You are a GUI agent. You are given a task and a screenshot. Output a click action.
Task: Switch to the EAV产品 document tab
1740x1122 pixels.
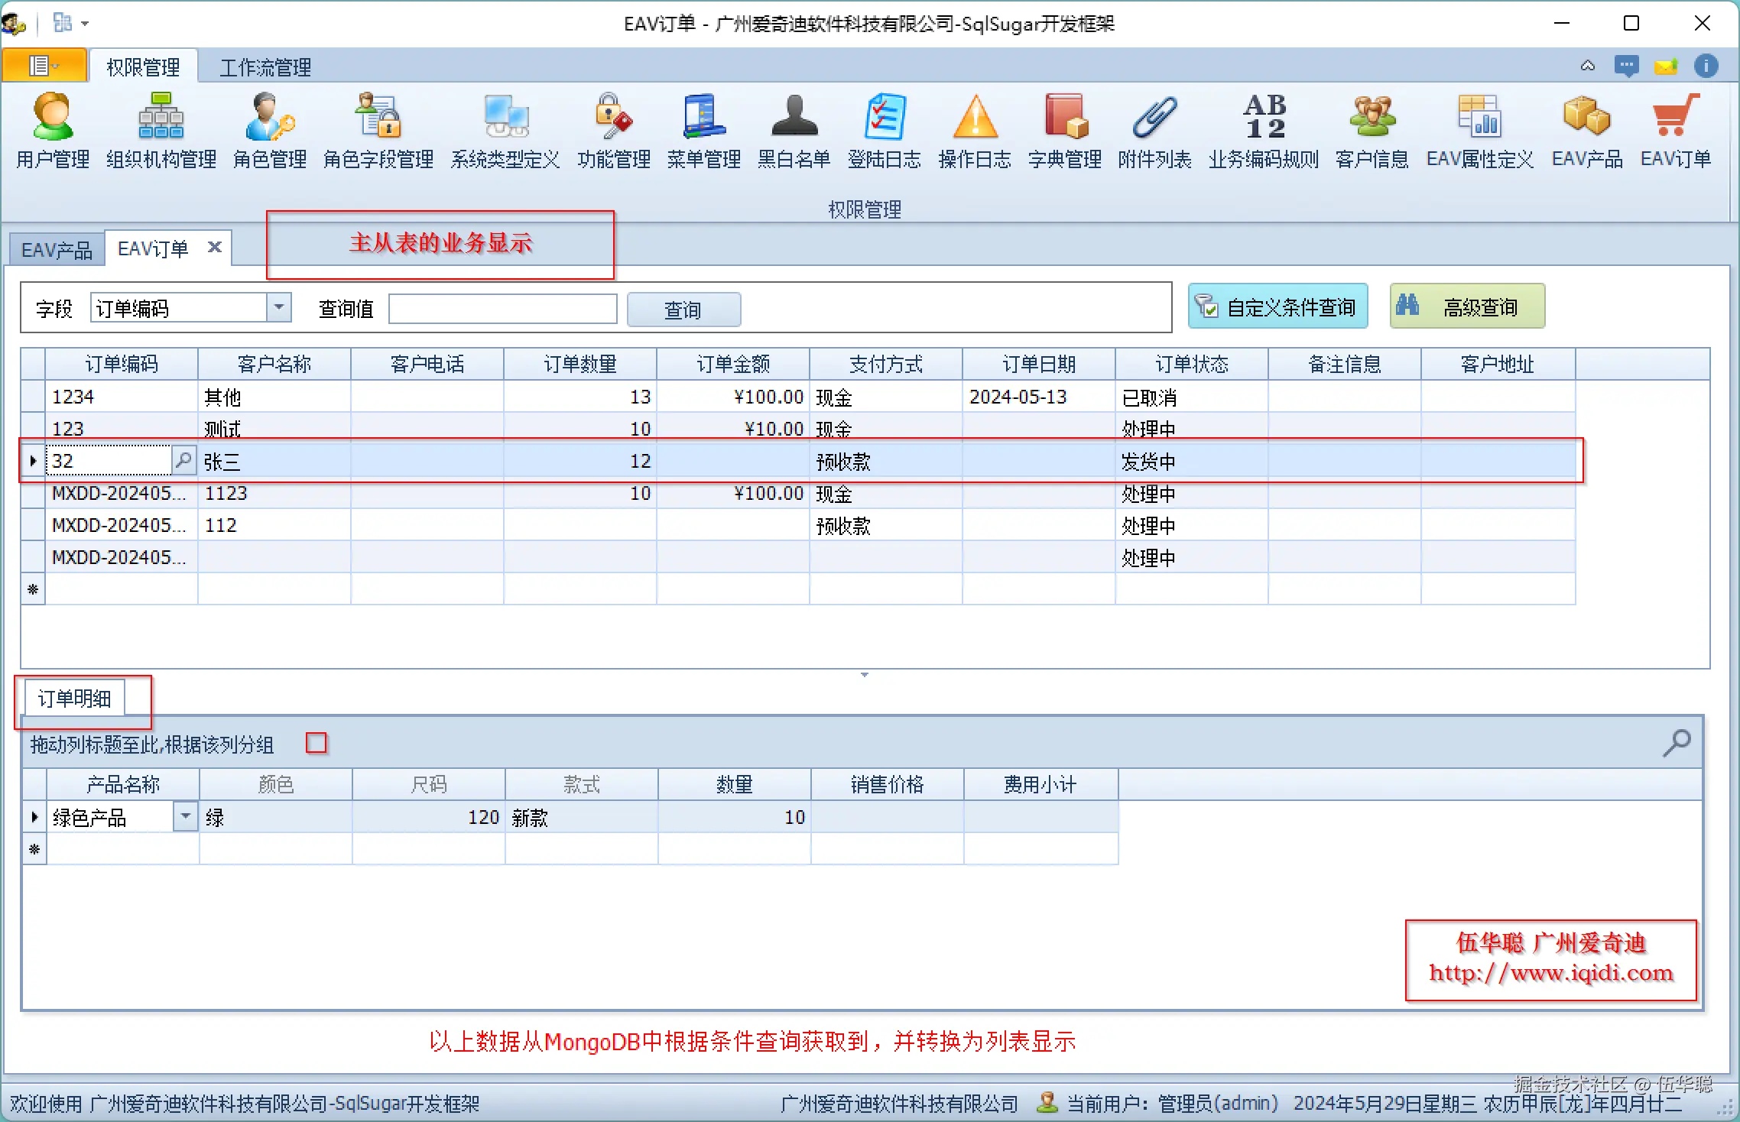(57, 250)
